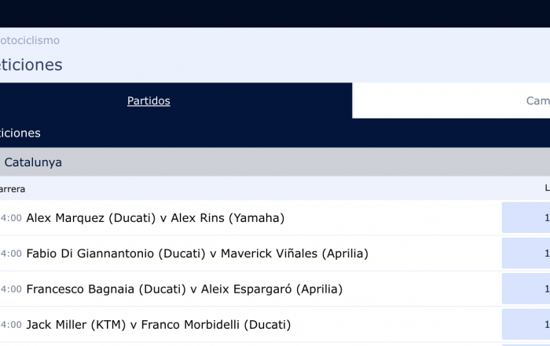Image resolution: width=550 pixels, height=346 pixels.
Task: Click the 4:00 time on Marquez row
Action: coord(11,218)
